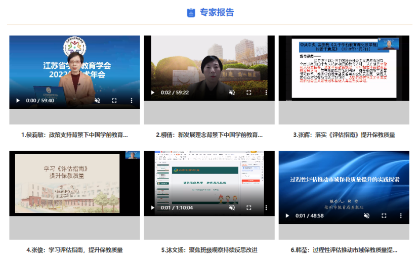420x261 pixels.
Task: Click the 张晖 video thumbnail
Action: (344, 66)
